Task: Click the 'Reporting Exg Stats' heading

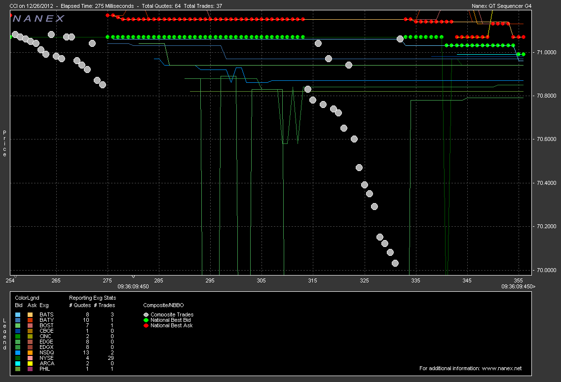Action: click(x=93, y=298)
